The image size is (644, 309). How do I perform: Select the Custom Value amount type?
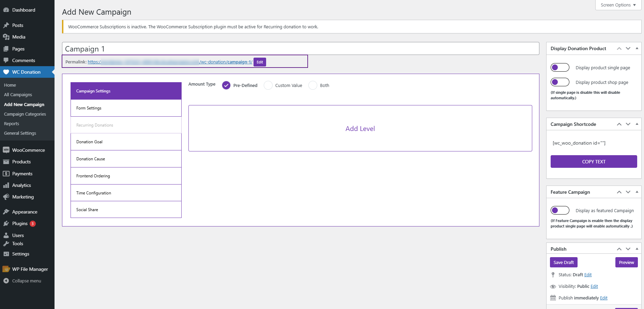[x=268, y=85]
